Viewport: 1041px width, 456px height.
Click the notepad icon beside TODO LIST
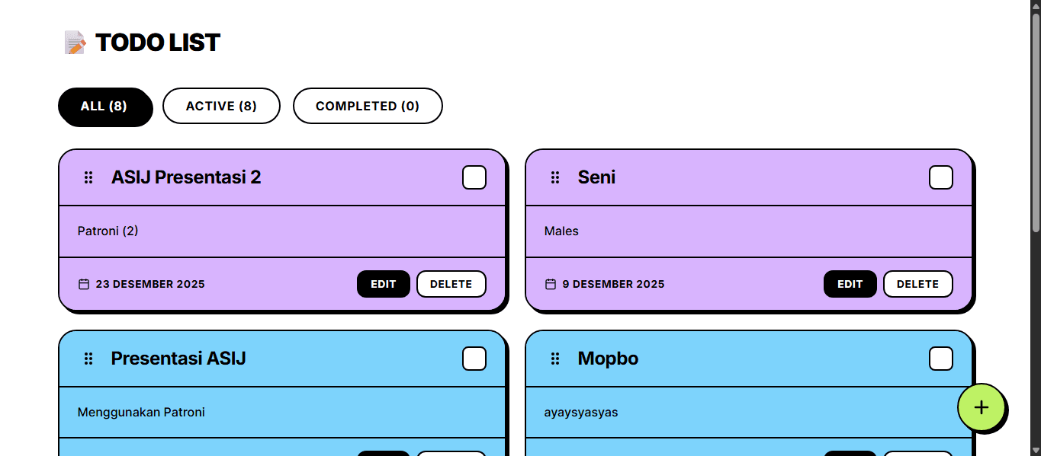tap(75, 43)
